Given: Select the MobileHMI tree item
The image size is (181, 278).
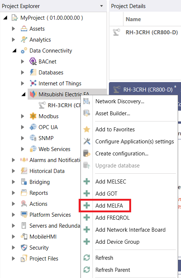Looking at the screenshot, I should click(43, 237).
